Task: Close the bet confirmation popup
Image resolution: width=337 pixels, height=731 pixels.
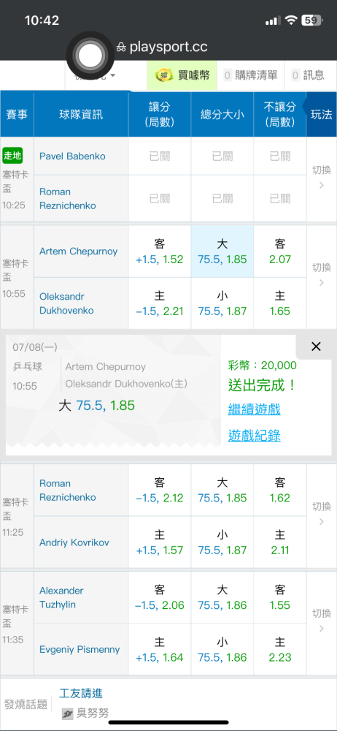Action: point(316,346)
